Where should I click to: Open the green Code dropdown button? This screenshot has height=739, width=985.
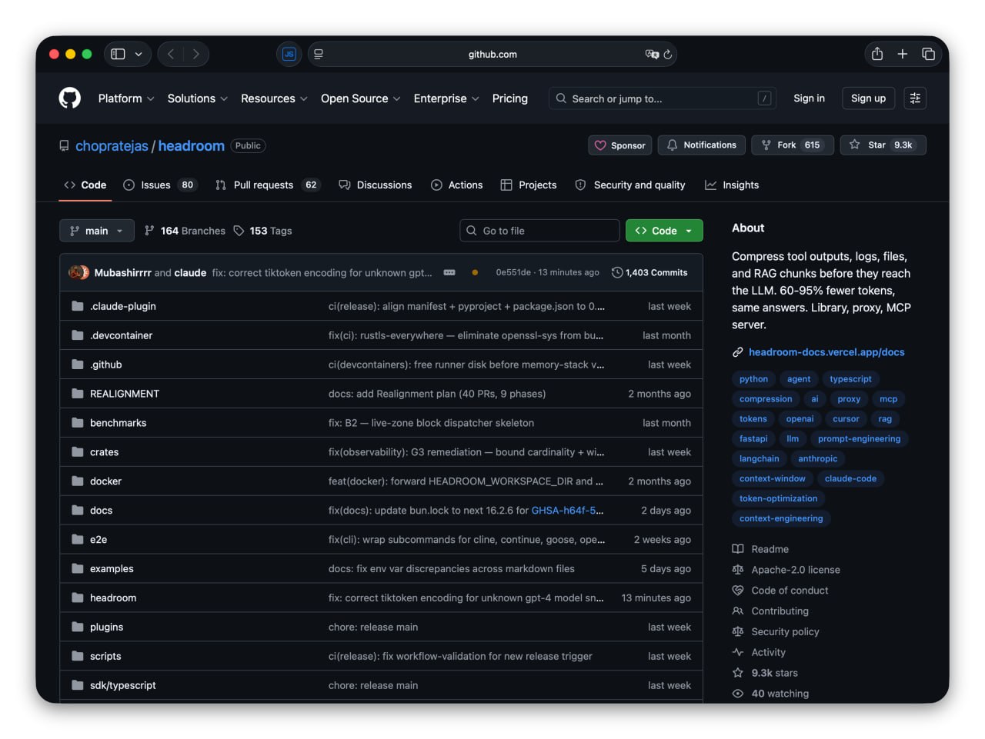pos(664,231)
